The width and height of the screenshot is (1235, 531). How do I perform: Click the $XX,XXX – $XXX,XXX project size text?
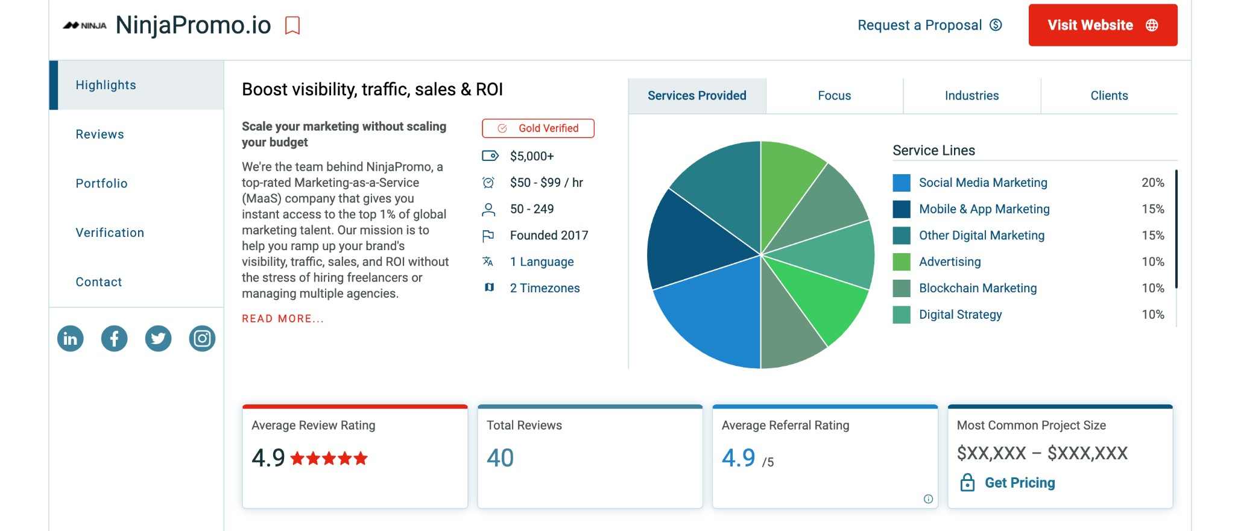1042,453
